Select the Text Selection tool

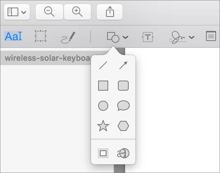coord(13,36)
